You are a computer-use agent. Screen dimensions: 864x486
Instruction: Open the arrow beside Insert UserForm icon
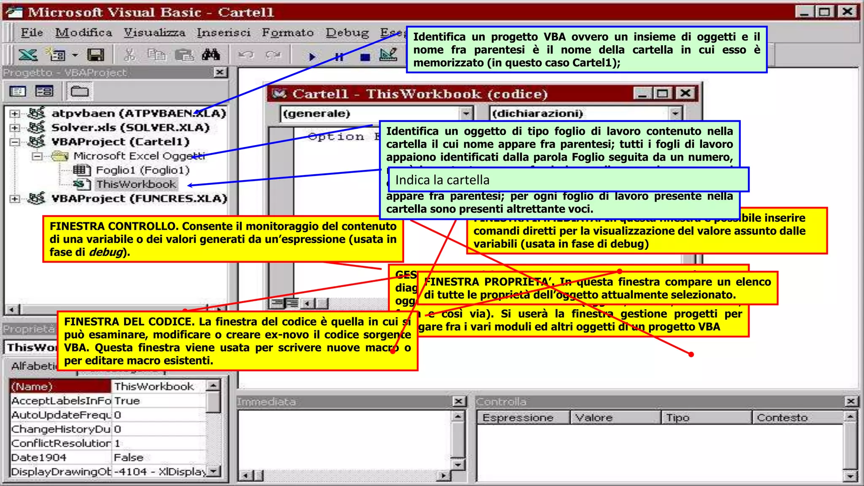click(x=75, y=55)
